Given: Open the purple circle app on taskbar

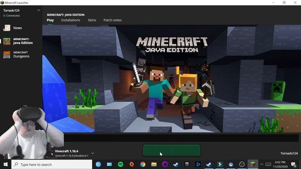Looking at the screenshot, I should tap(165, 164).
